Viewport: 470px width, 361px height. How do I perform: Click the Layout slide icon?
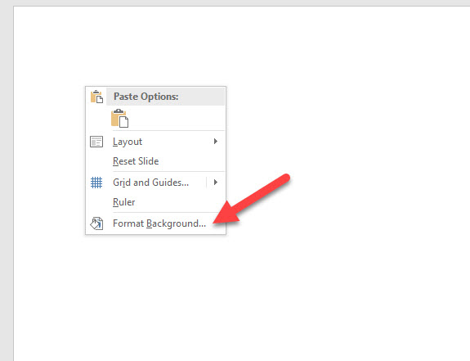click(96, 142)
